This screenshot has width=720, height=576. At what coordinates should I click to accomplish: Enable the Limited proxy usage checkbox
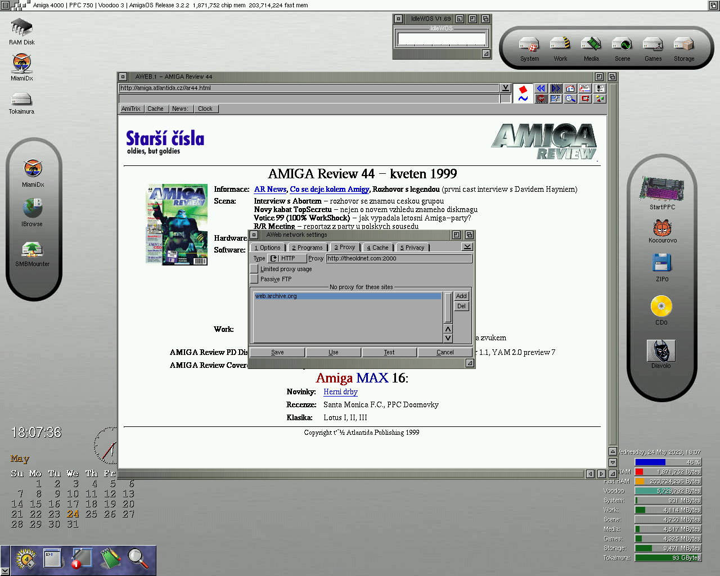point(254,269)
